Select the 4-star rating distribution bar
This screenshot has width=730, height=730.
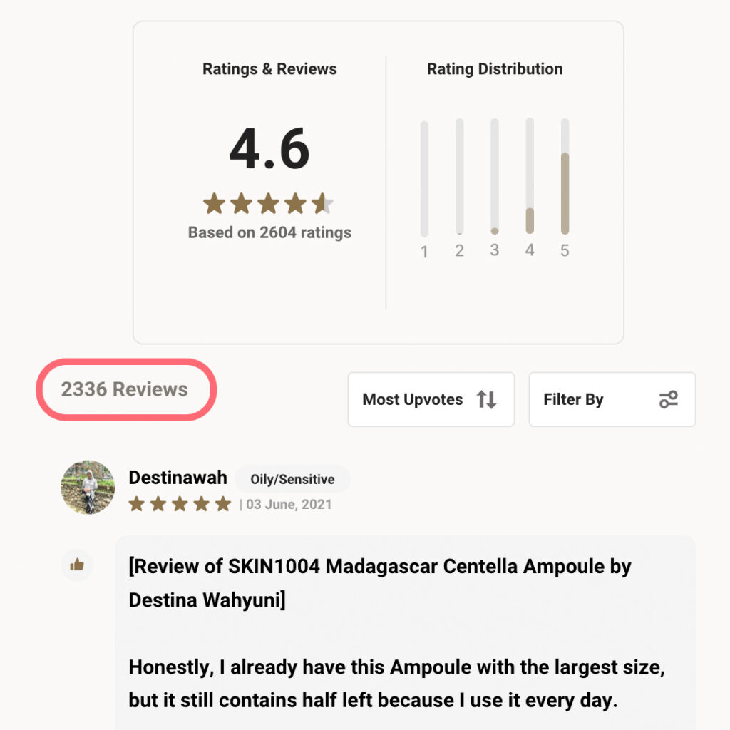[x=530, y=177]
